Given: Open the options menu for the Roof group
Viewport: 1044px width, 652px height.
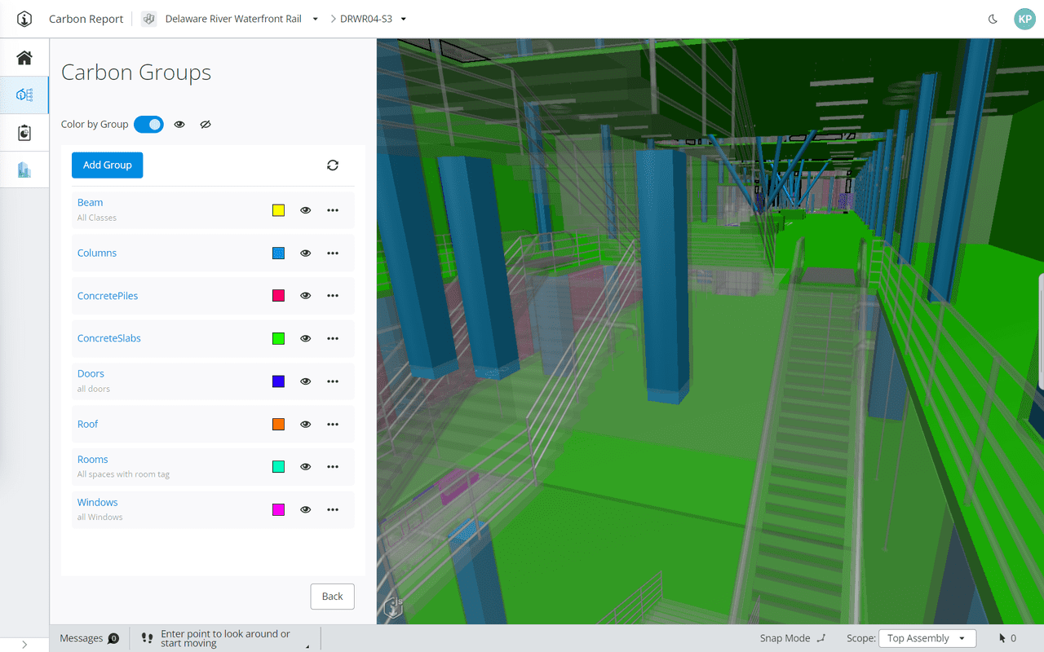Looking at the screenshot, I should [x=333, y=424].
